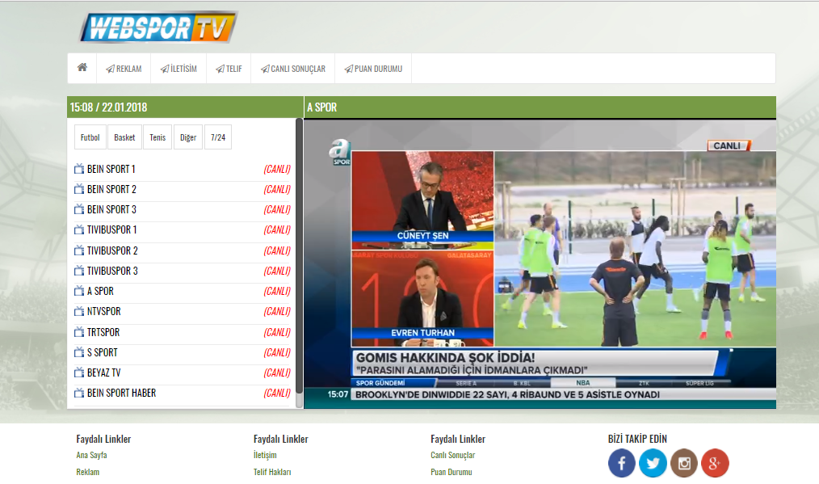The width and height of the screenshot is (819, 484).
Task: Click TV icon beside BEIN SPORT HABER
Action: coord(79,393)
